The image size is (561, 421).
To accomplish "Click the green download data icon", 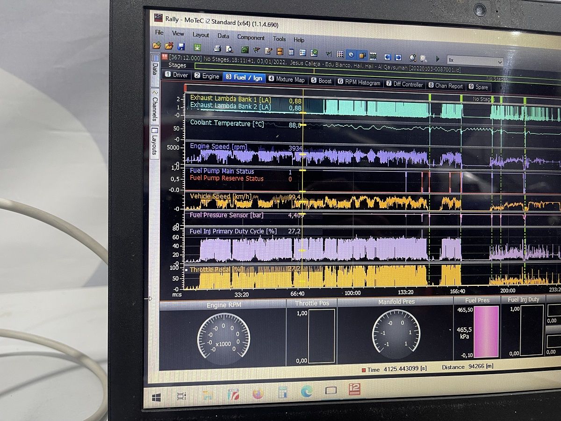I will [x=197, y=47].
